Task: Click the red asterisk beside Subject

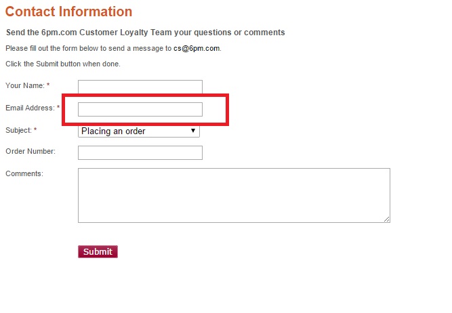Action: tap(35, 129)
